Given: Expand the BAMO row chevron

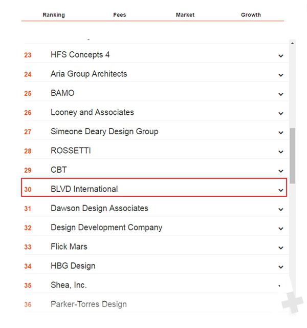Looking at the screenshot, I should [281, 94].
